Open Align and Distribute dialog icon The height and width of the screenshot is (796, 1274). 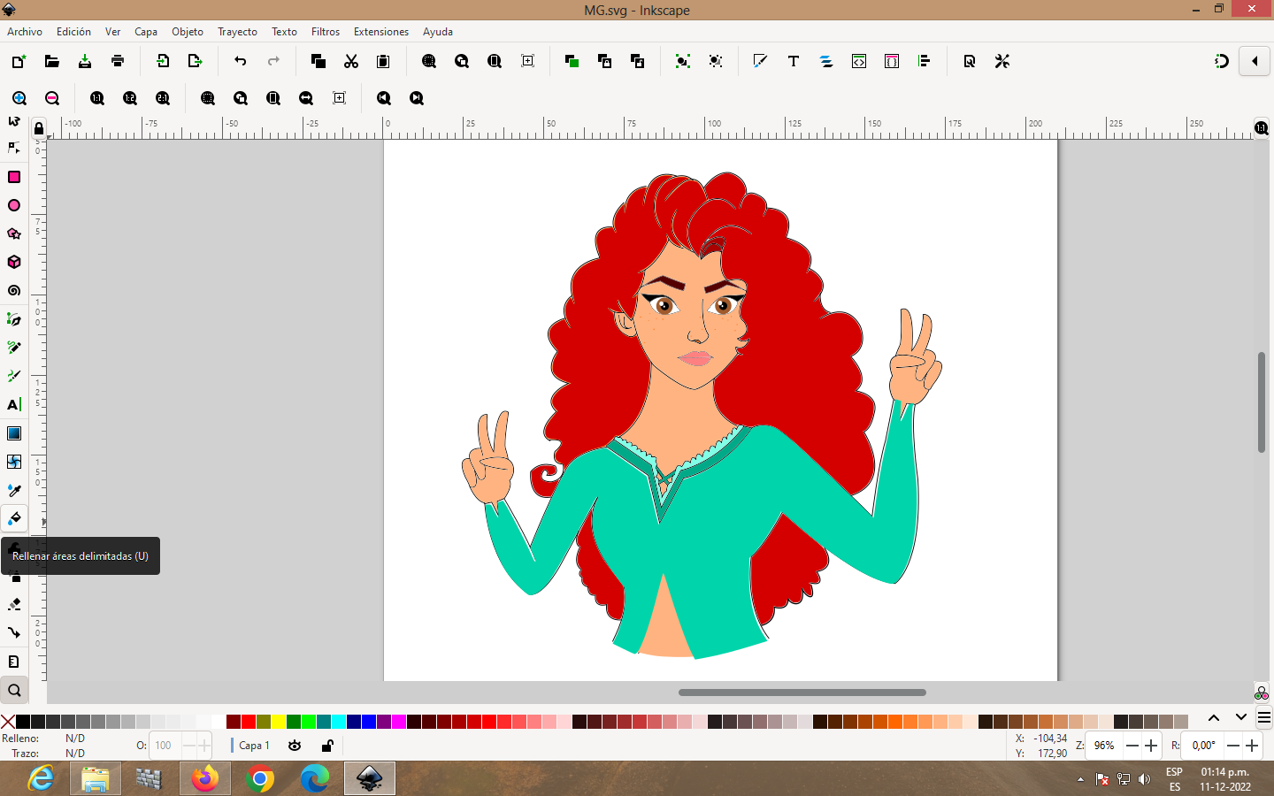925,61
